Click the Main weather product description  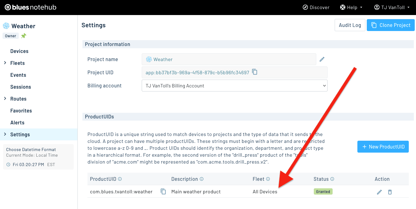coord(196,191)
